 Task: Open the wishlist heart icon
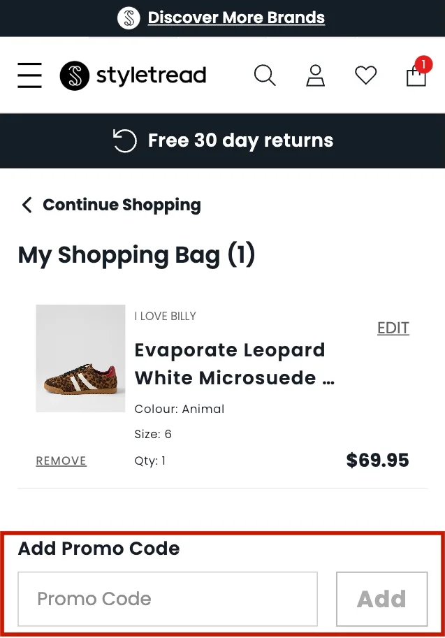[365, 75]
